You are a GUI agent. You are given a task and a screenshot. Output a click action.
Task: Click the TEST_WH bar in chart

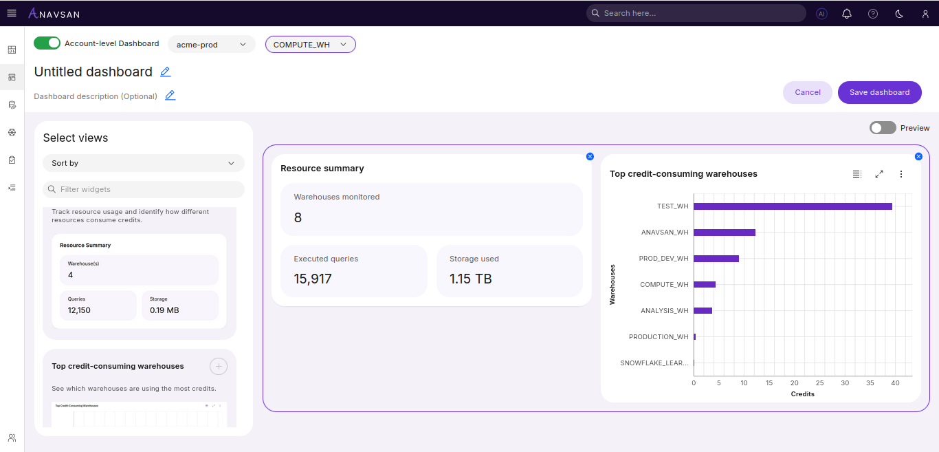coord(792,206)
